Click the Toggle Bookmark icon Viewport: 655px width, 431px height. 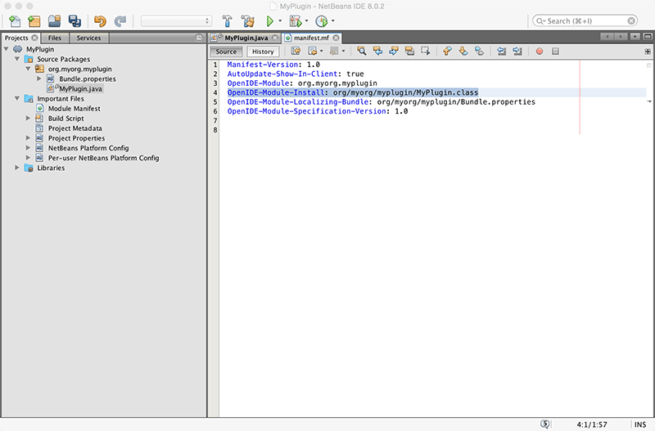479,52
